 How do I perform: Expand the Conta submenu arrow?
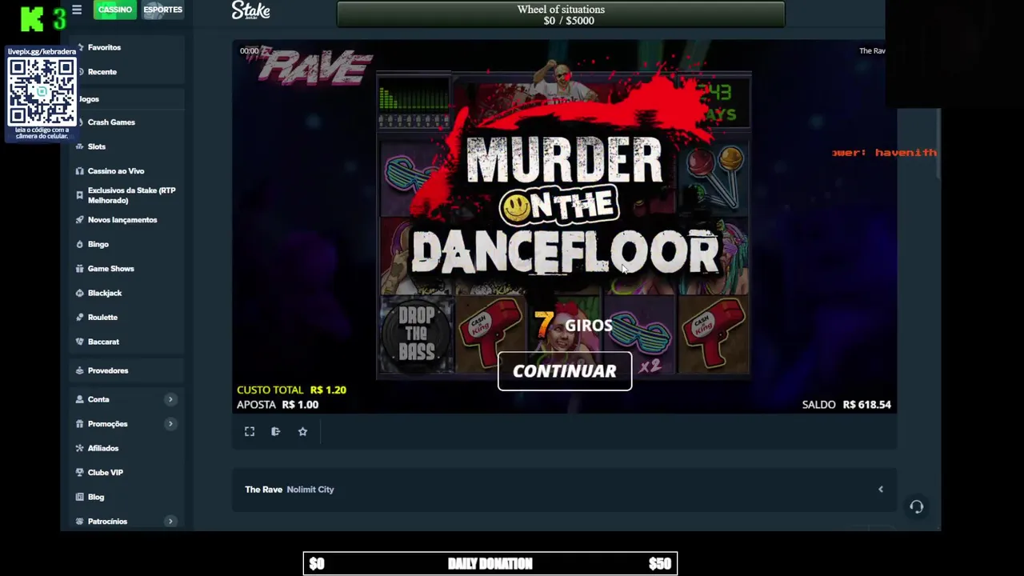tap(170, 399)
